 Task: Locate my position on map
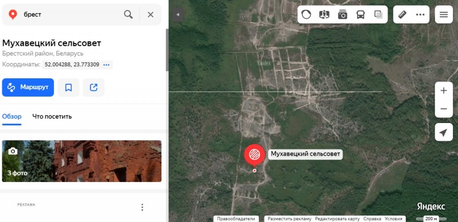[x=444, y=132]
